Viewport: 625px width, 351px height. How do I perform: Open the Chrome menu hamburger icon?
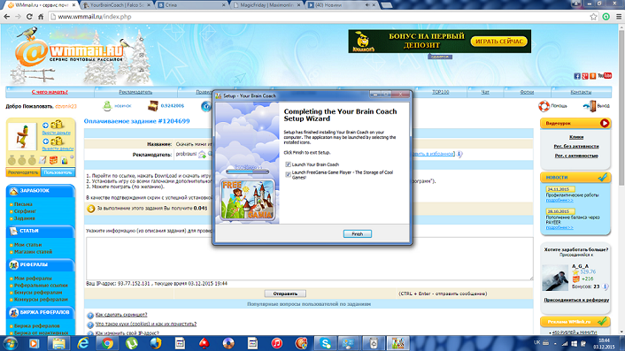[619, 17]
